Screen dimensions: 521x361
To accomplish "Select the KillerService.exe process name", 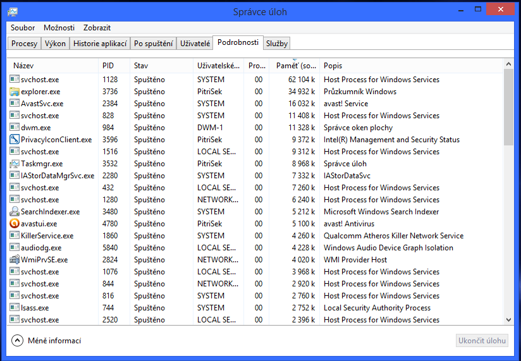I will [x=47, y=235].
